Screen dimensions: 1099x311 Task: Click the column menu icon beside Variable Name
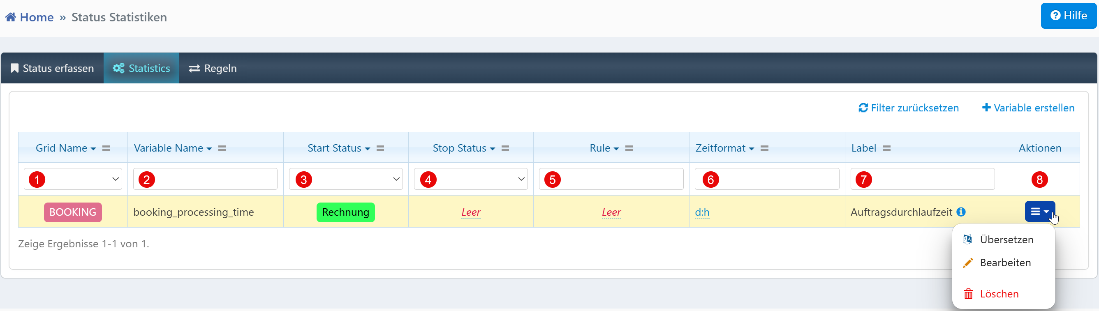point(222,148)
